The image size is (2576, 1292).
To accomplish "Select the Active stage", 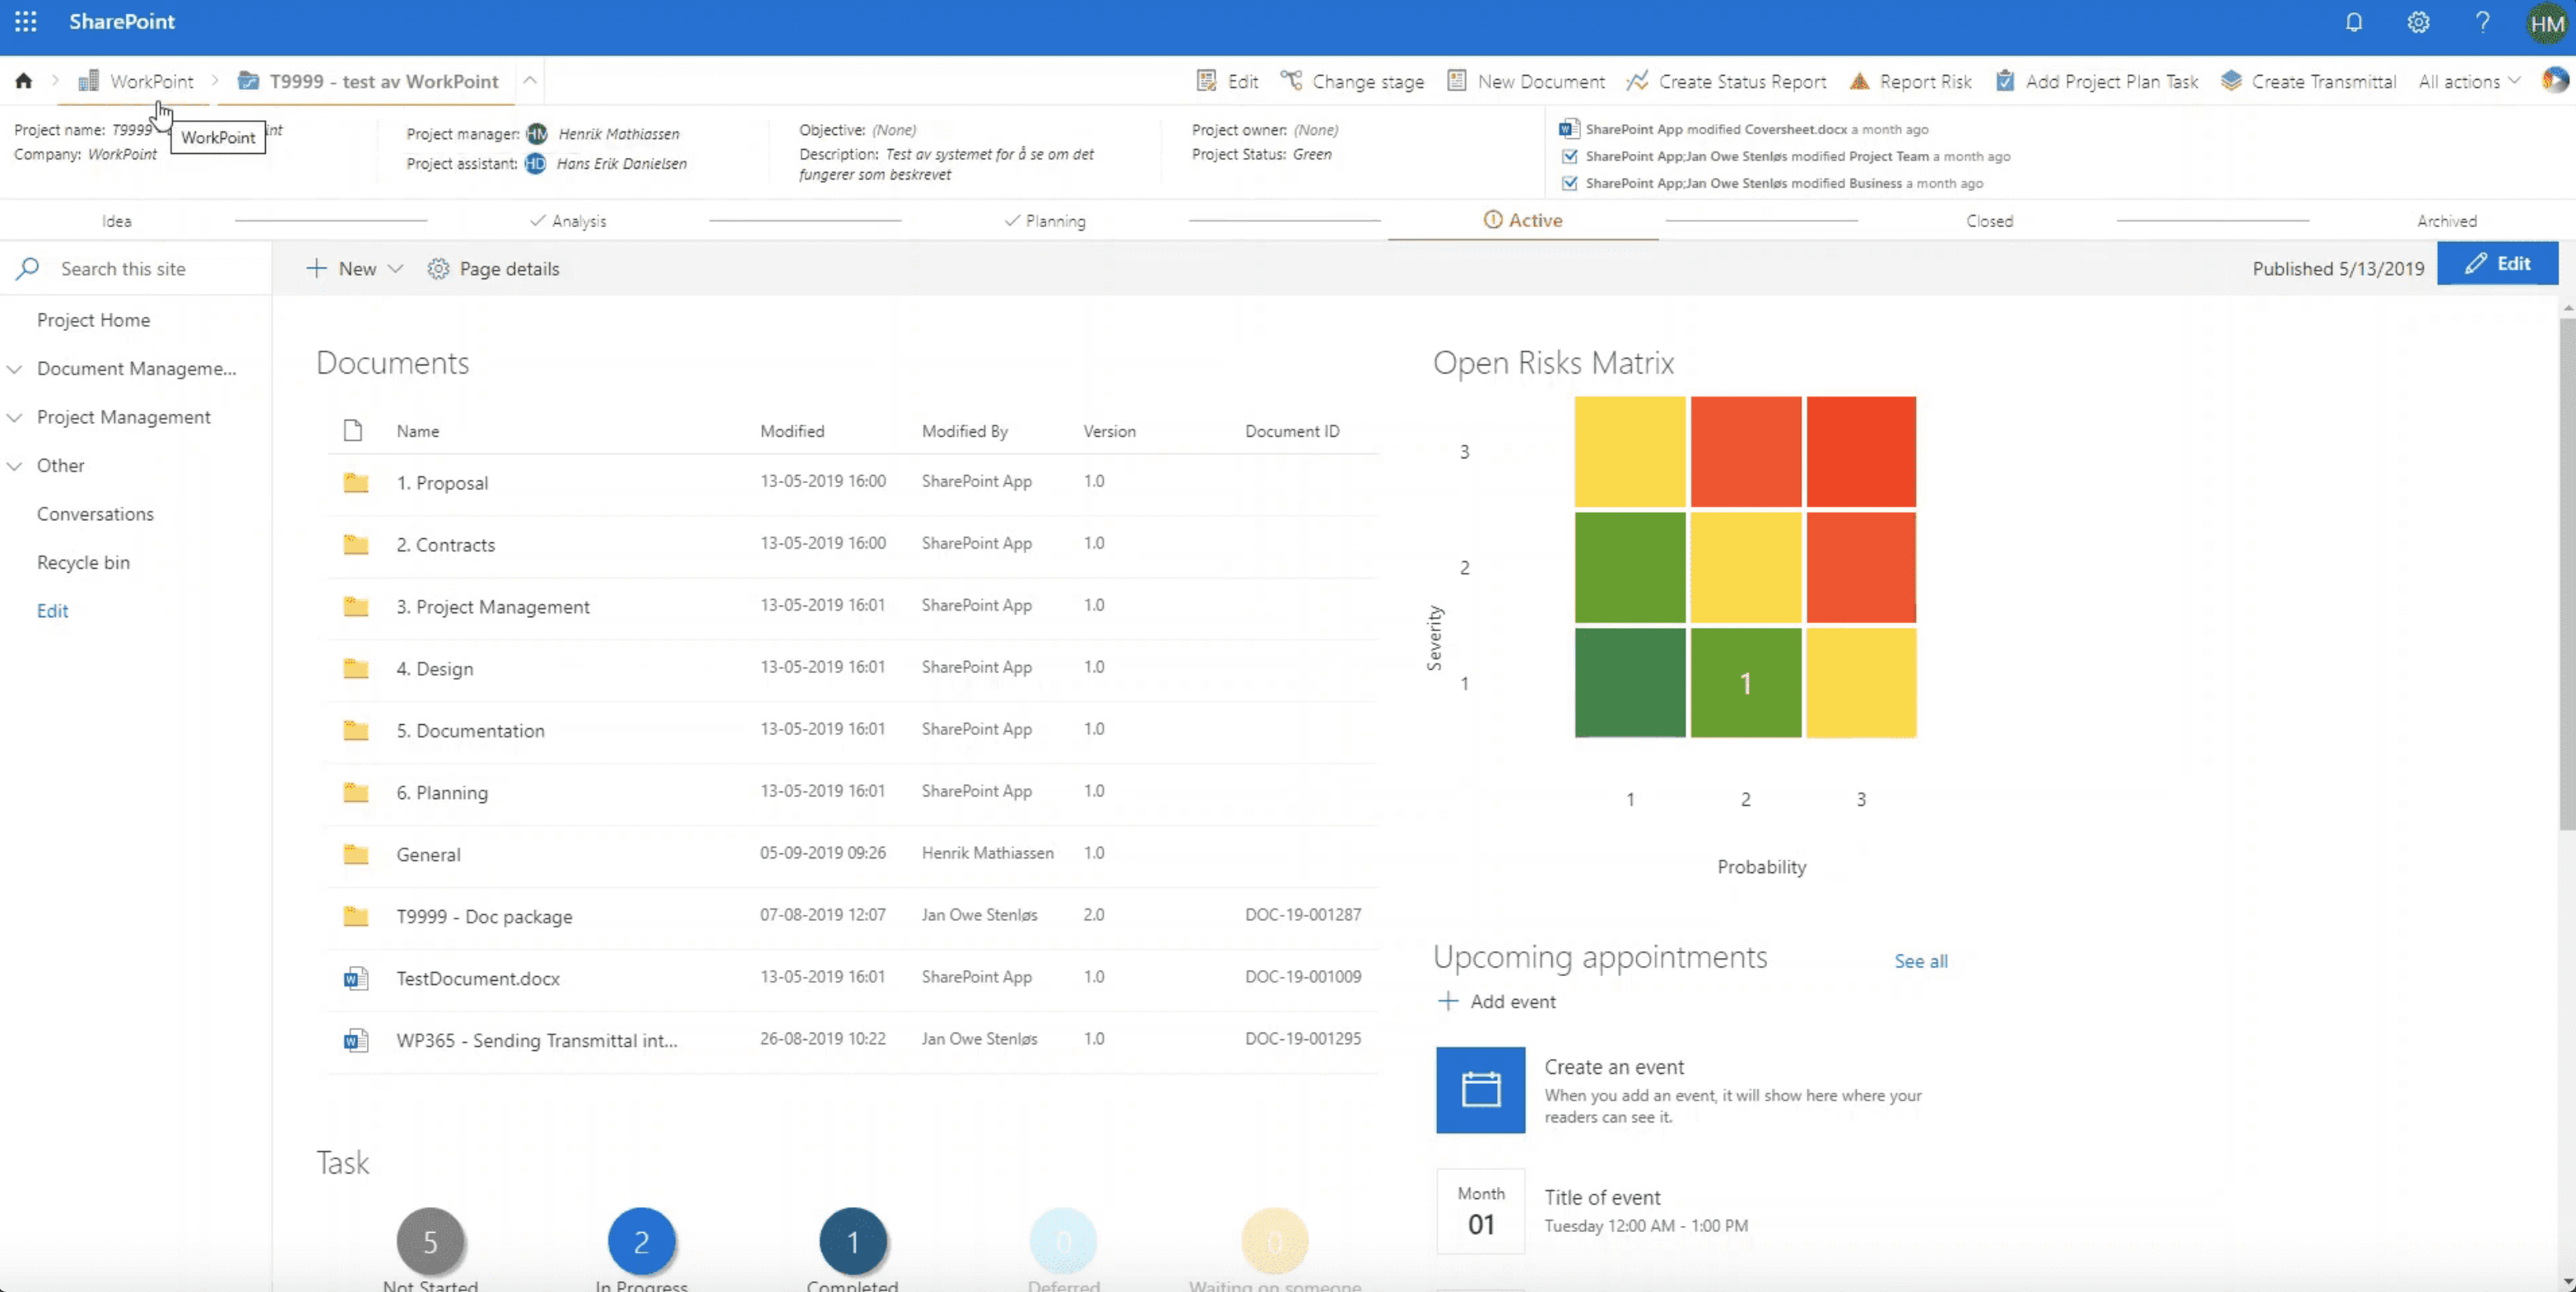I will 1523,220.
